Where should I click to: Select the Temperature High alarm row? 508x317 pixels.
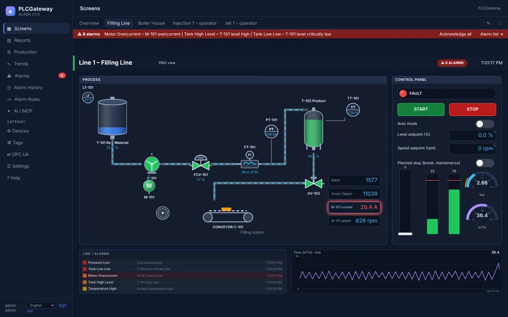pyautogui.click(x=183, y=289)
